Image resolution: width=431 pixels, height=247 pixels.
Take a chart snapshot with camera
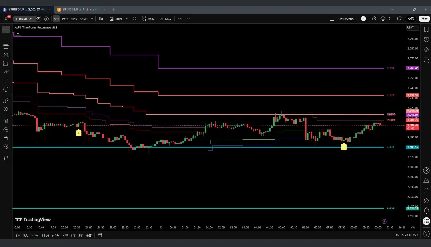400,19
